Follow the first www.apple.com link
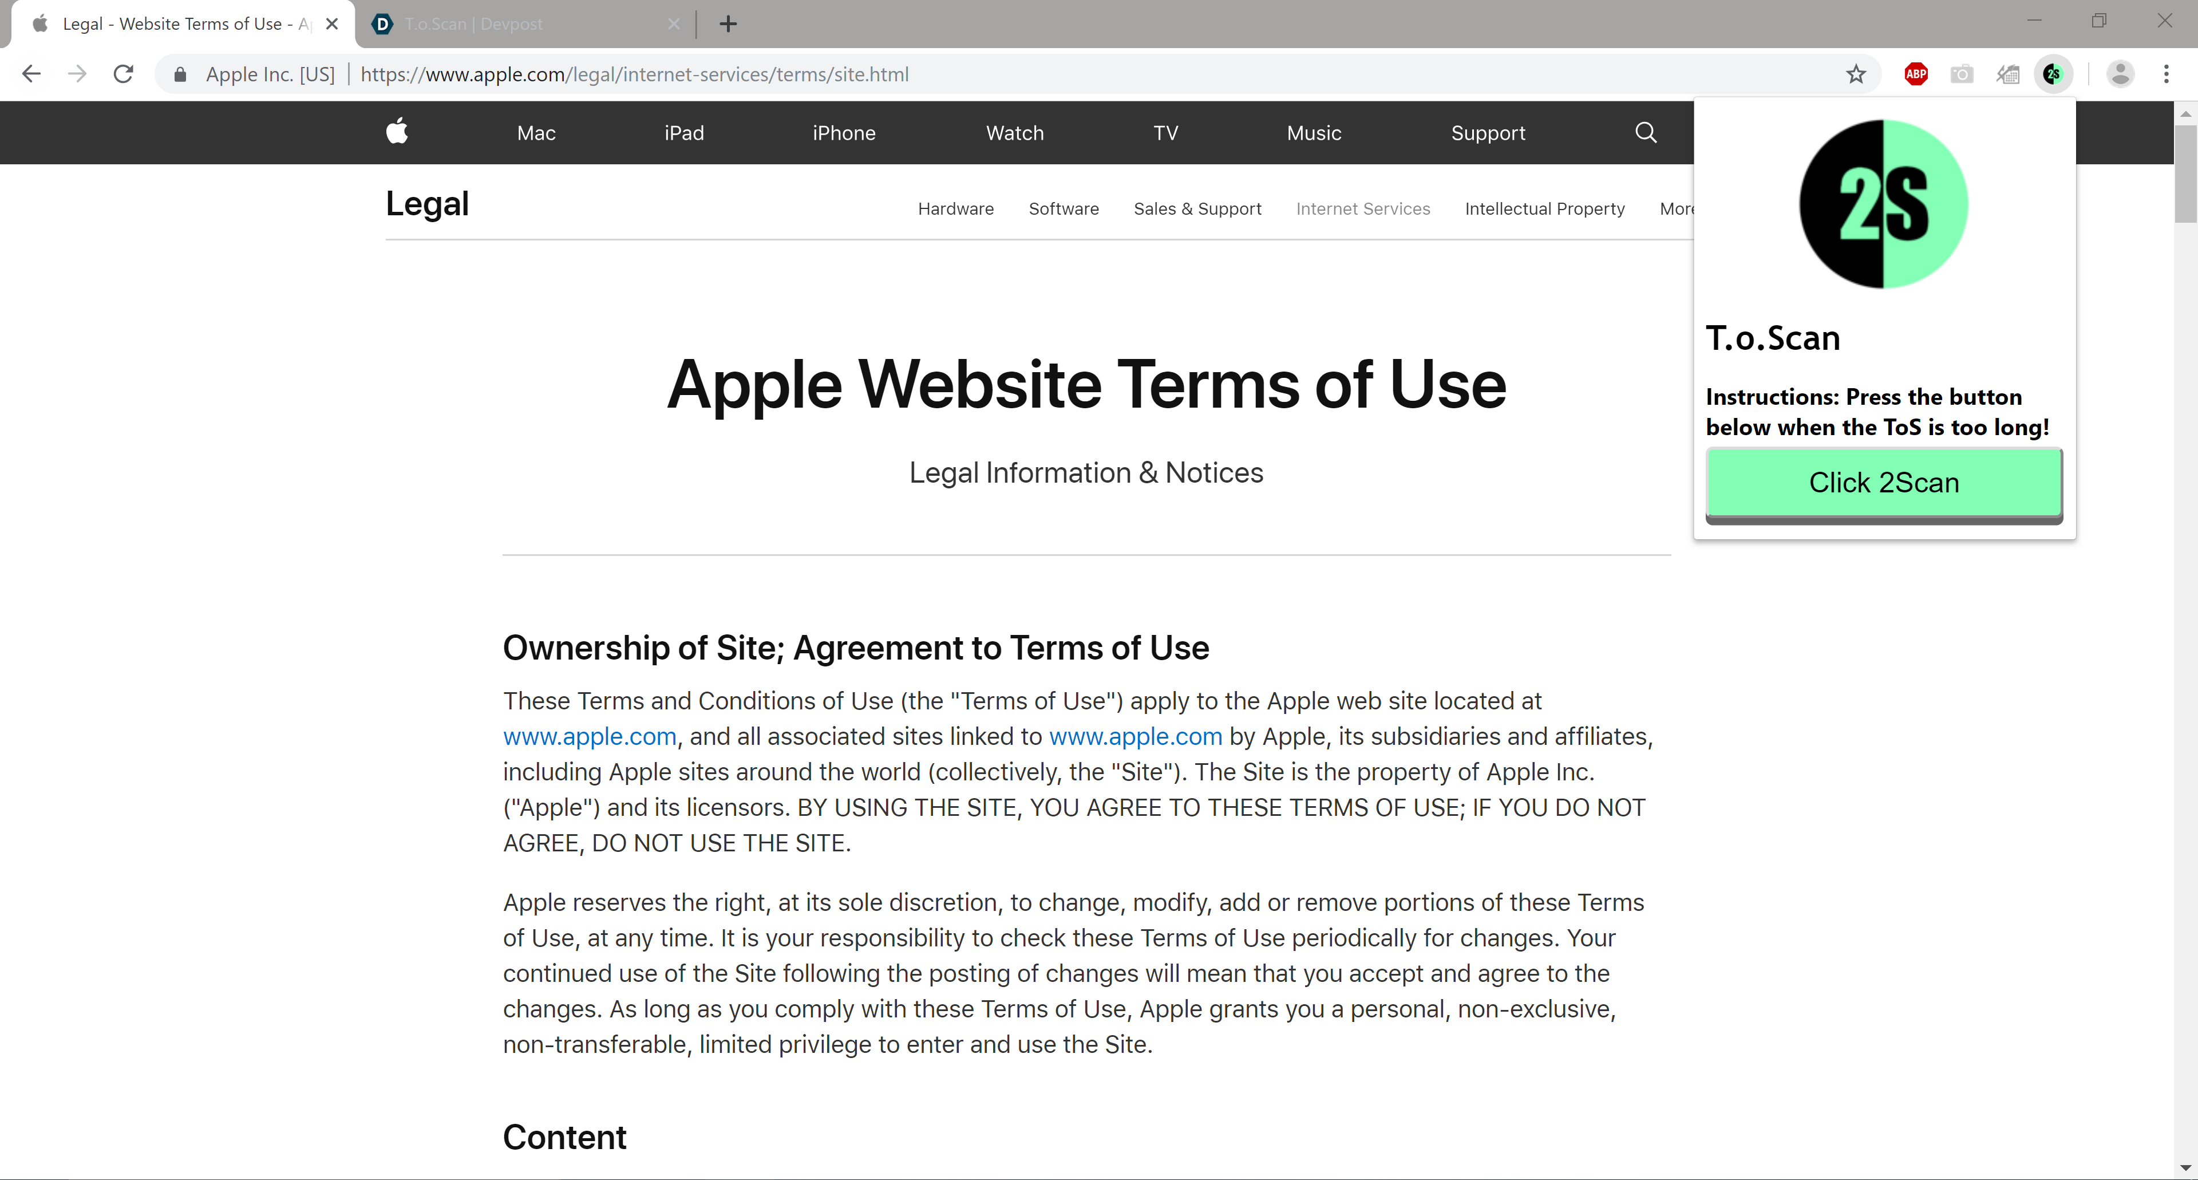This screenshot has width=2198, height=1180. coord(590,736)
